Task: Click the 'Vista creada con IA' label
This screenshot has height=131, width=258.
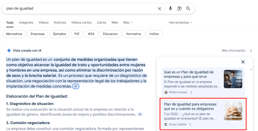Action: coord(27,51)
